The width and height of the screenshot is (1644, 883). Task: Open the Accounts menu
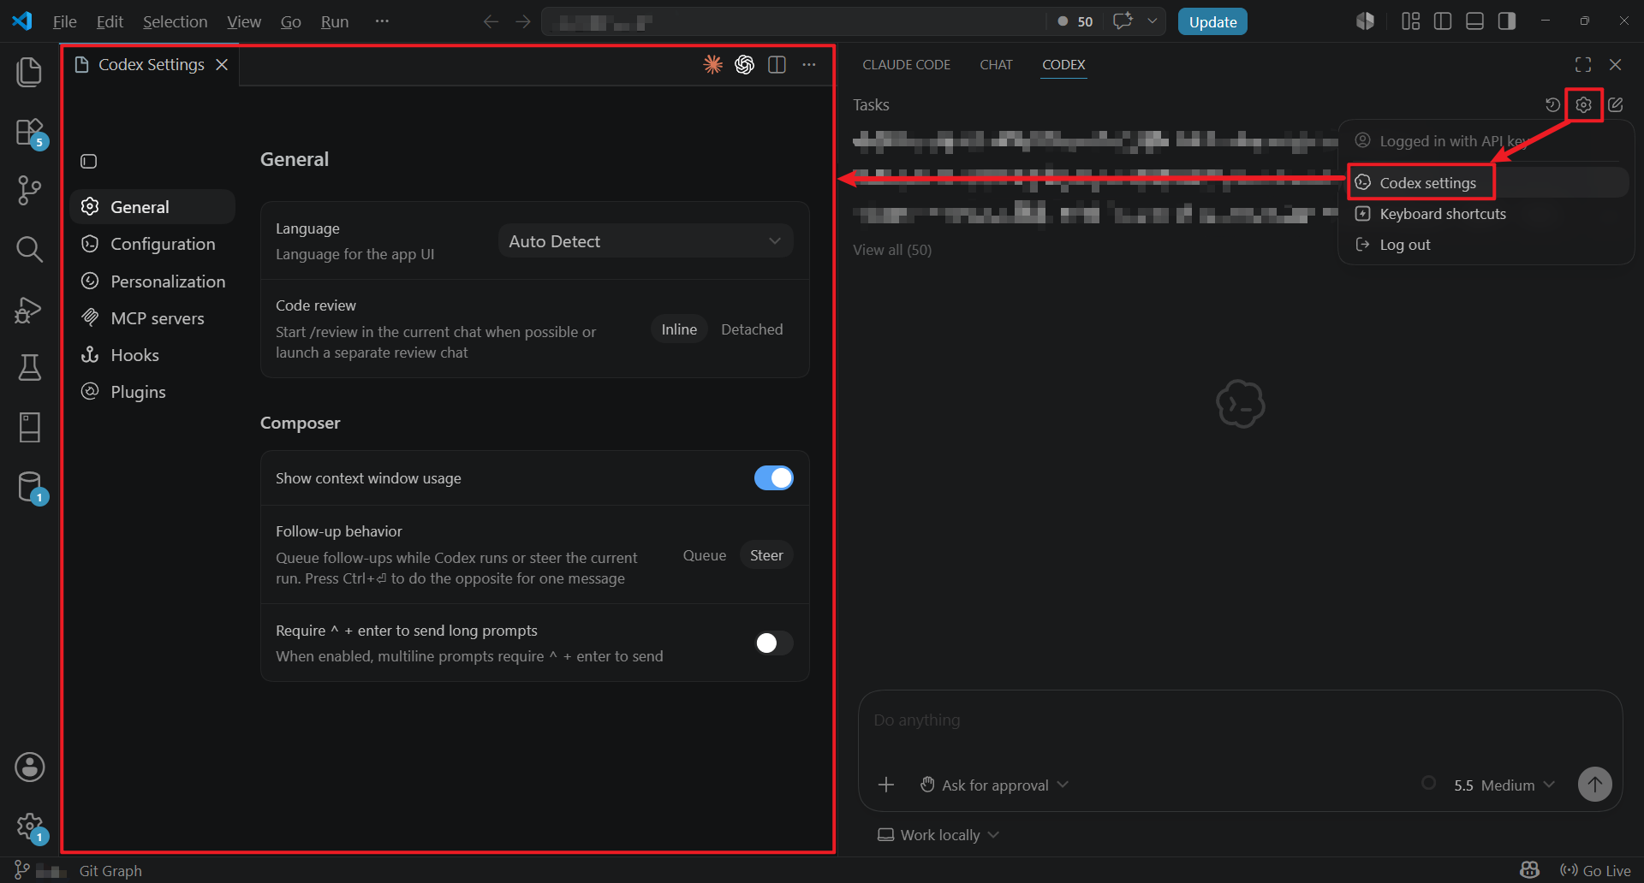(29, 767)
